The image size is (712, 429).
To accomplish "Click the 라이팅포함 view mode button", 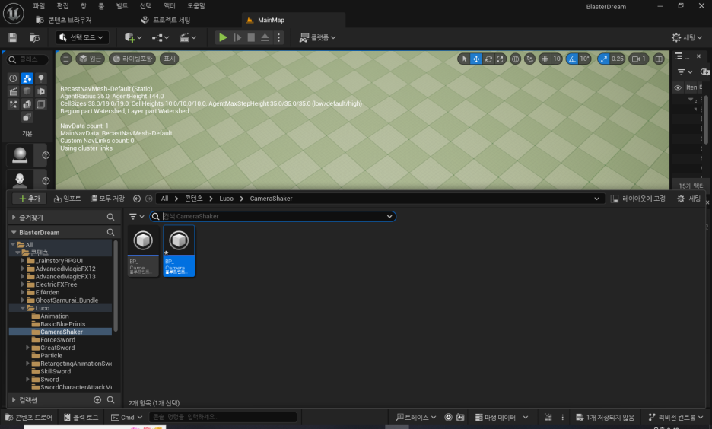I will coord(133,59).
